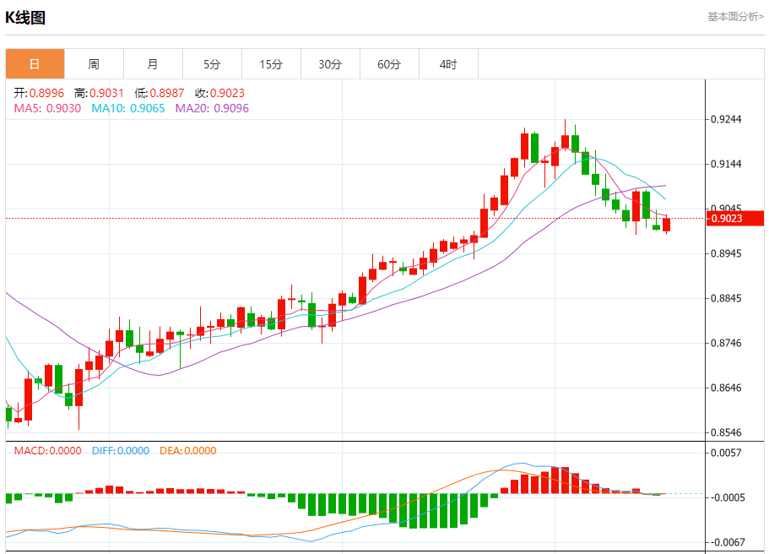Click the 0.8546 price axis label

tap(726, 432)
